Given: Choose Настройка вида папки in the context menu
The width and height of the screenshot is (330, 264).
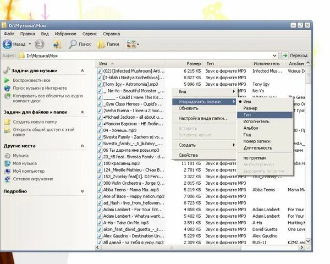Looking at the screenshot, I should coord(204,118).
